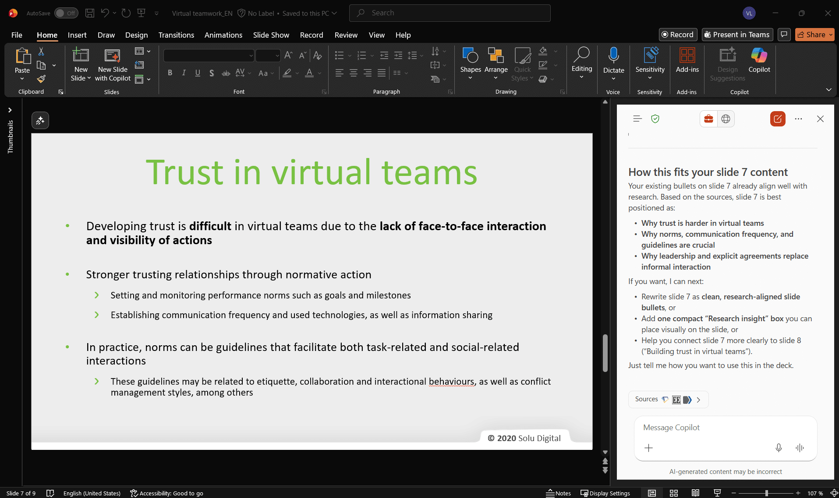Viewport: 839px width, 498px height.
Task: Start new Copilot chat with orange icon
Action: coord(778,119)
